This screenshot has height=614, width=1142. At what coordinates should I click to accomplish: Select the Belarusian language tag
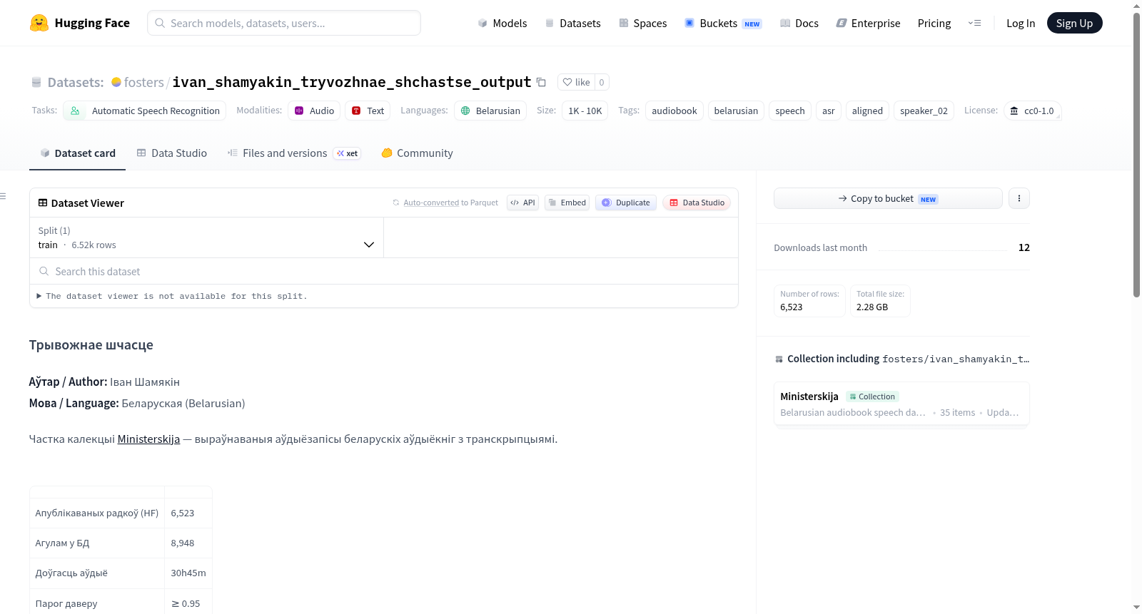click(x=490, y=111)
